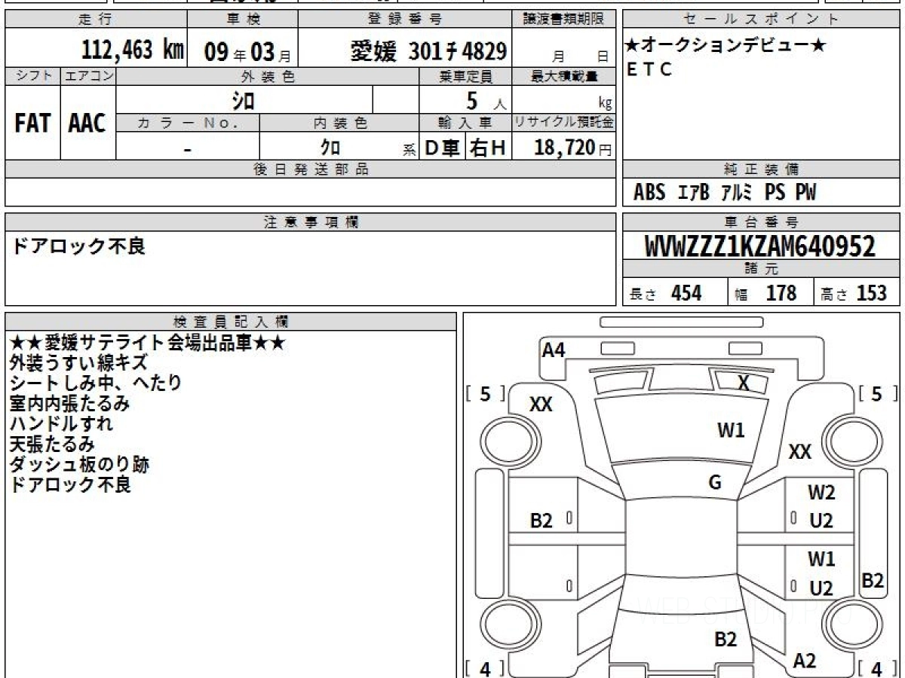Click the G mark on the windshield

[x=715, y=483]
